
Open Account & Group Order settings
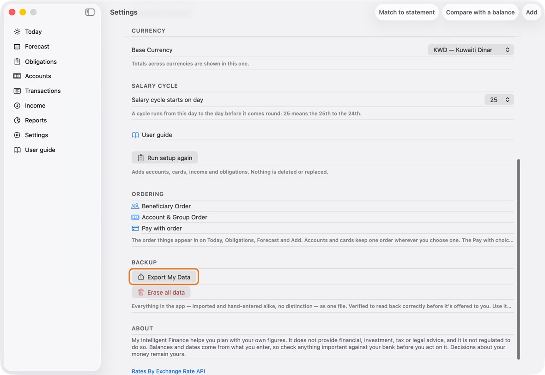322,217
